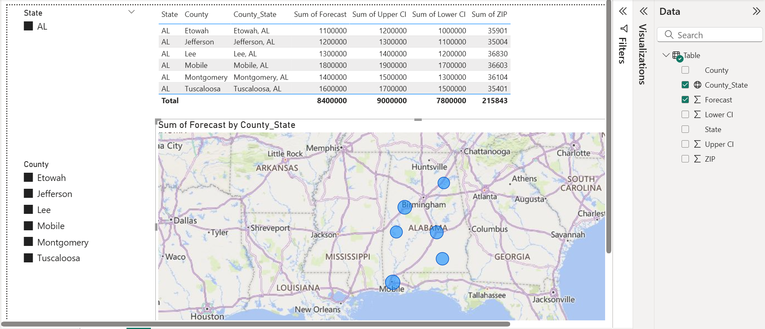
Task: Sort by the County_State column header
Action: click(255, 14)
